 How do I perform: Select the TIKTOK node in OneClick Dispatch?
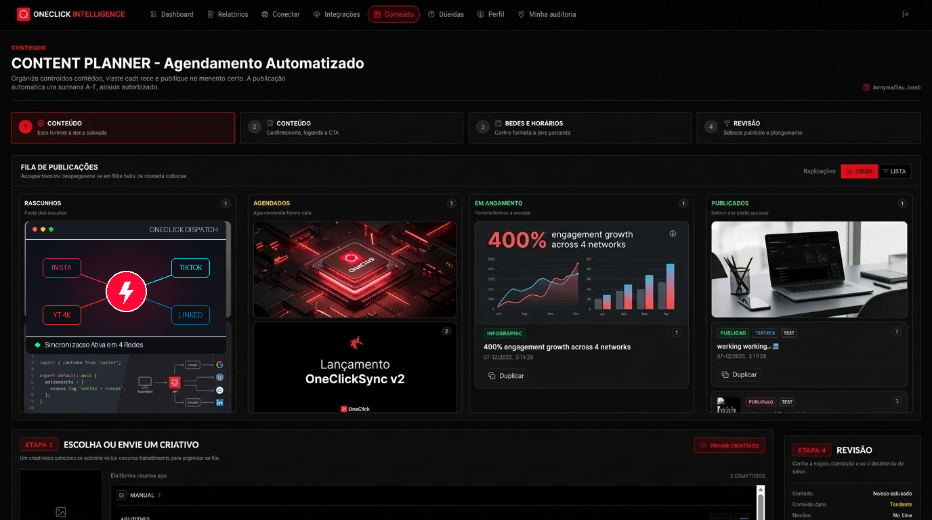coord(190,267)
